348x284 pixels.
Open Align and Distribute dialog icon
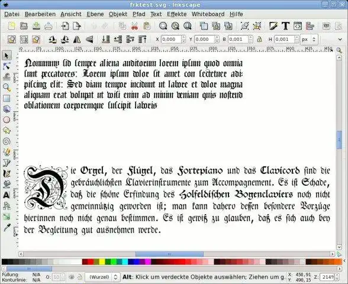tap(310, 26)
